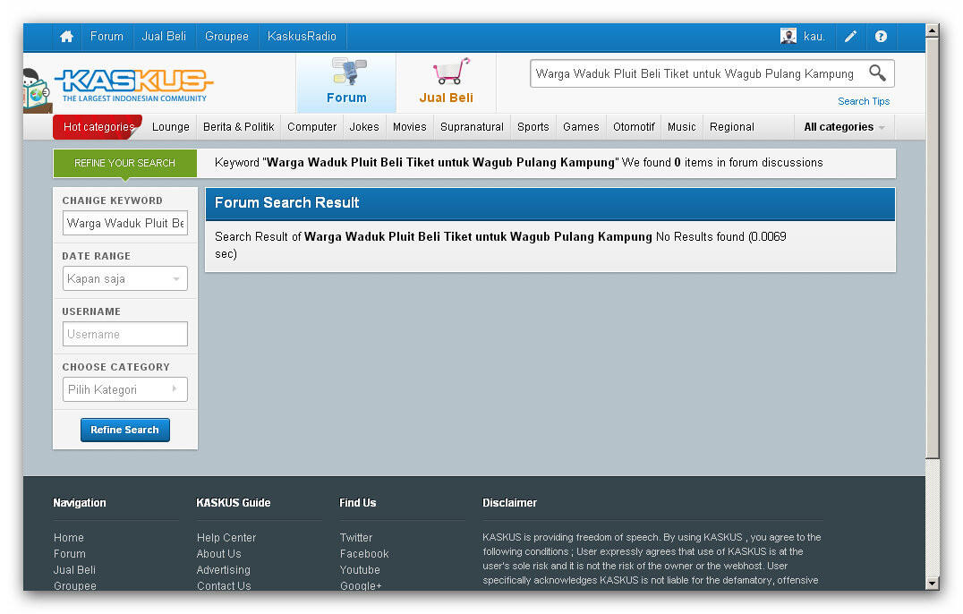Click the Change Keyword input field
The width and height of the screenshot is (963, 614).
point(125,223)
